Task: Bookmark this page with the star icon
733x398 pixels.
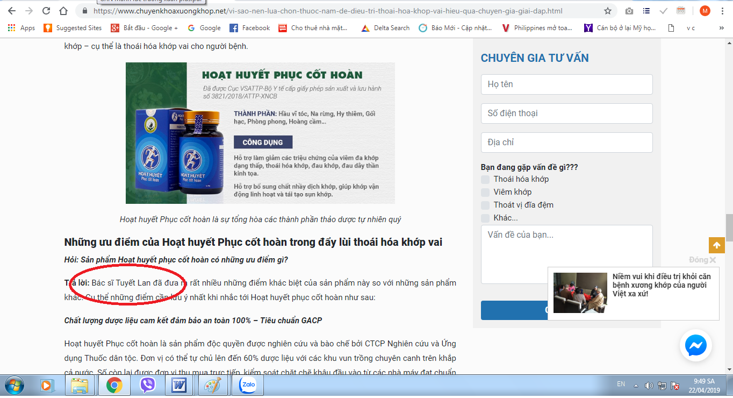Action: tap(608, 11)
